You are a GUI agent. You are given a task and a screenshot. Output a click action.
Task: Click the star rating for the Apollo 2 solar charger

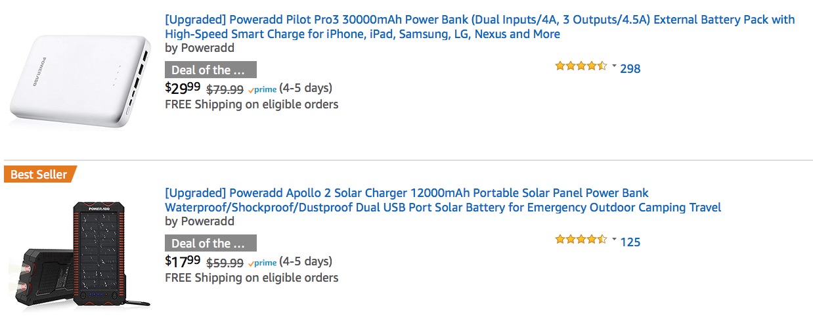point(581,239)
